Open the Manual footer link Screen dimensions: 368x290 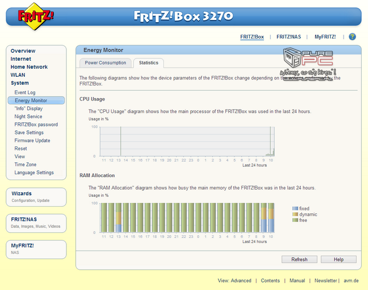[297, 280]
